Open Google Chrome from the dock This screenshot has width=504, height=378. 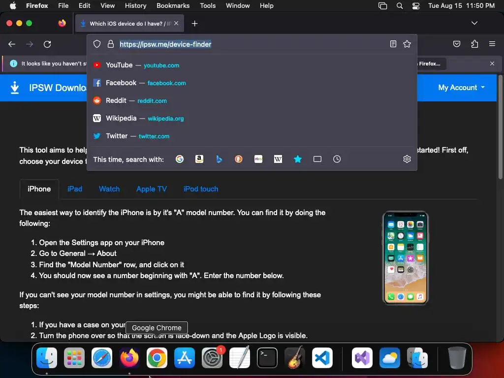click(x=157, y=358)
